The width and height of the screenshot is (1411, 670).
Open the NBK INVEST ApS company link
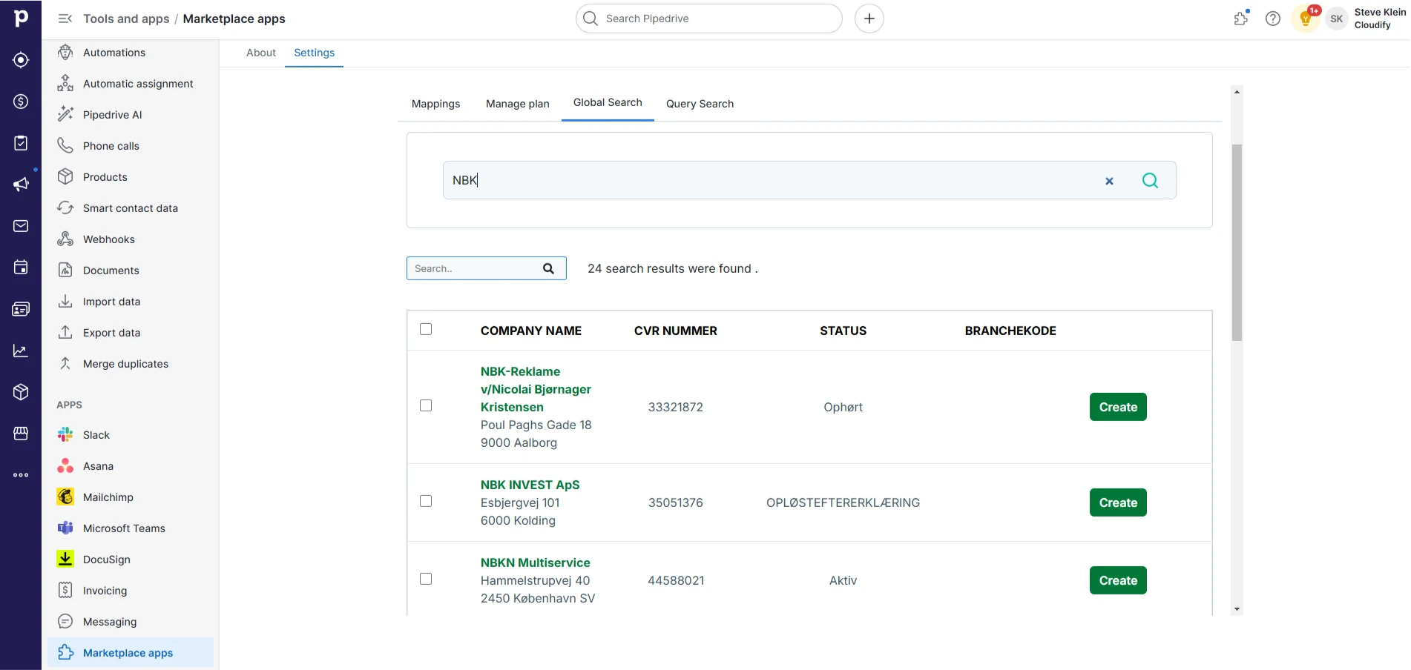(x=530, y=485)
